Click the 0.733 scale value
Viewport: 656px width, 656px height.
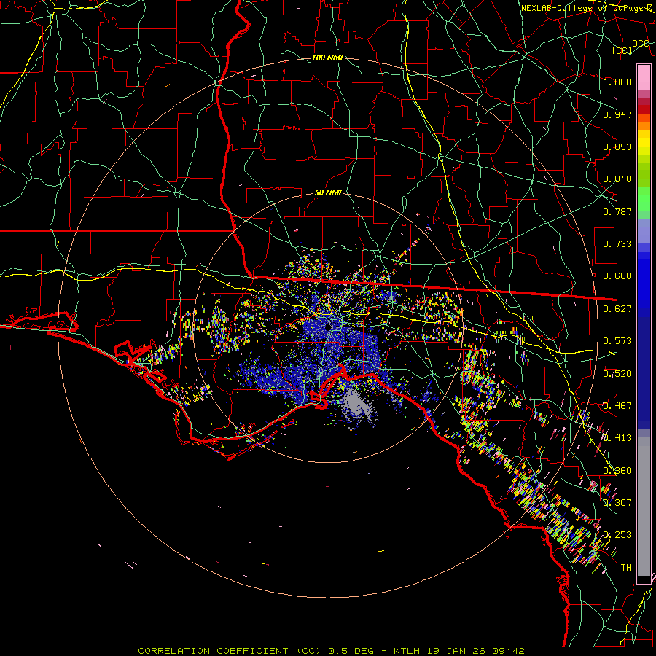(617, 244)
